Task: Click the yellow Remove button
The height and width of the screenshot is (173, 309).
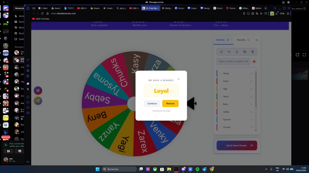Action: [x=170, y=104]
